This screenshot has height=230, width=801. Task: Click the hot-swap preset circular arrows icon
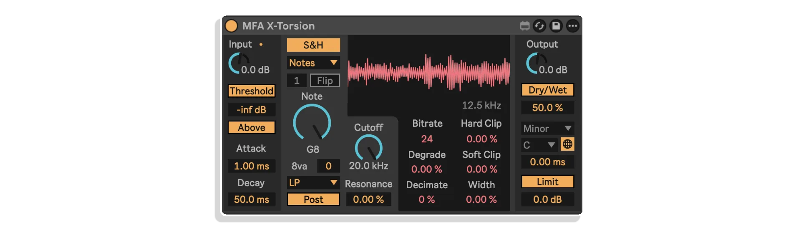click(539, 26)
